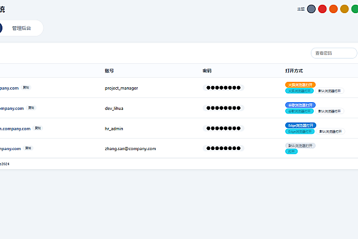Focus the 查看密码 input field

334,53
